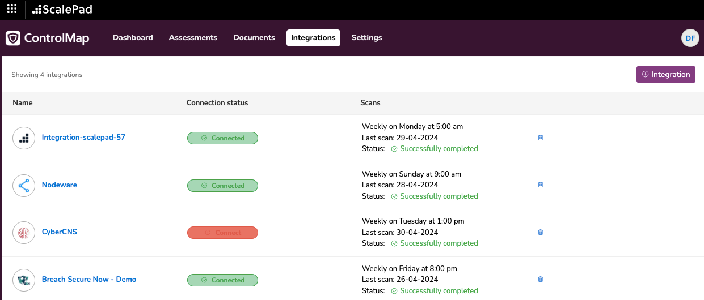This screenshot has height=300, width=704.
Task: Click Connected badge for Breach Secure Now
Action: (x=222, y=280)
